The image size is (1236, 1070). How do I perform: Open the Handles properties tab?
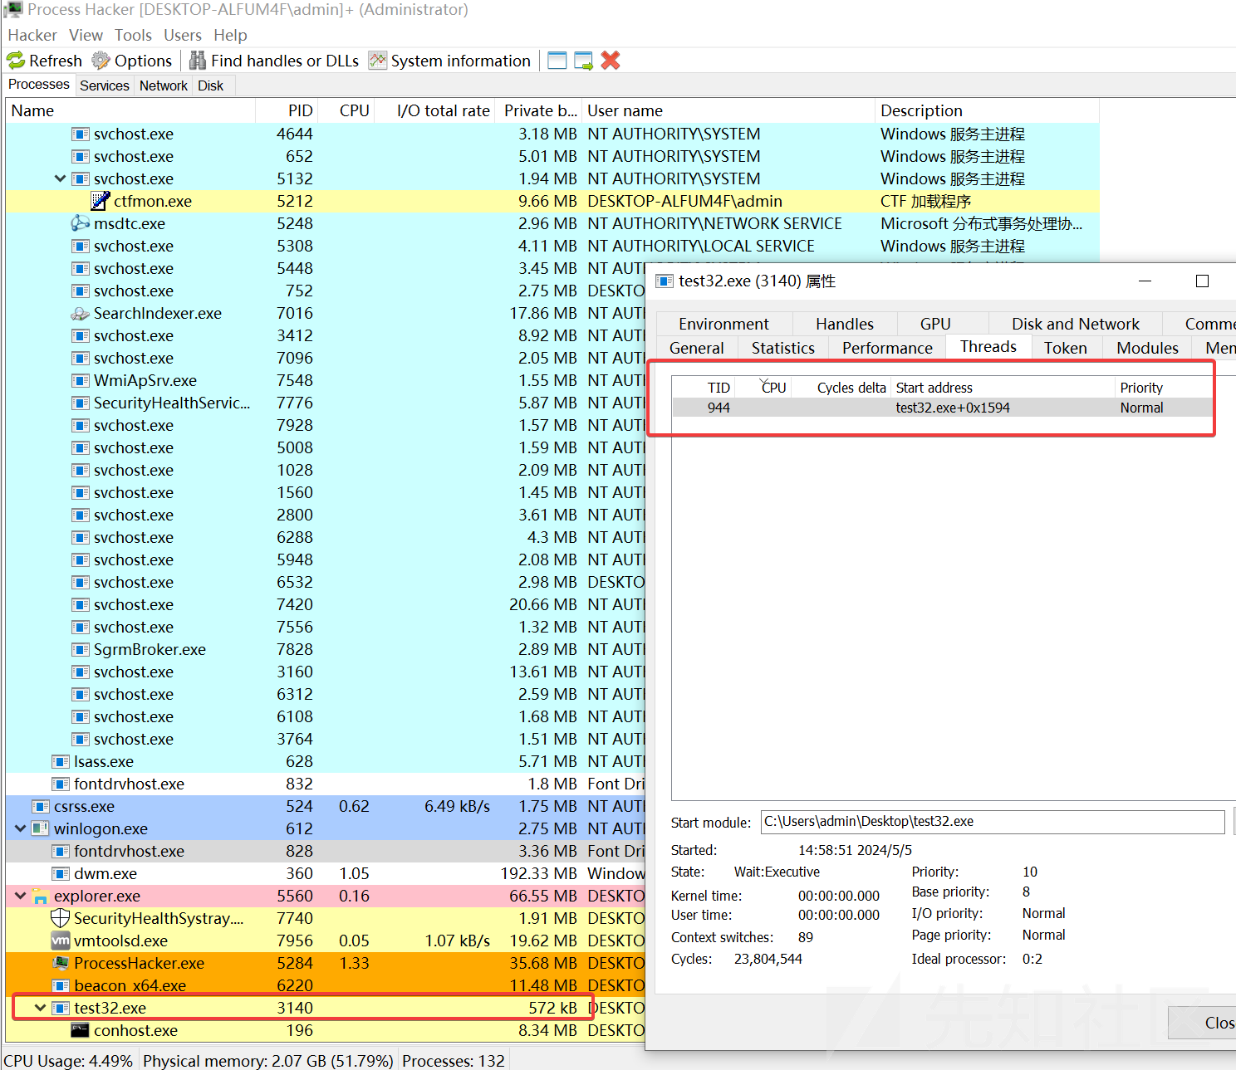(845, 324)
